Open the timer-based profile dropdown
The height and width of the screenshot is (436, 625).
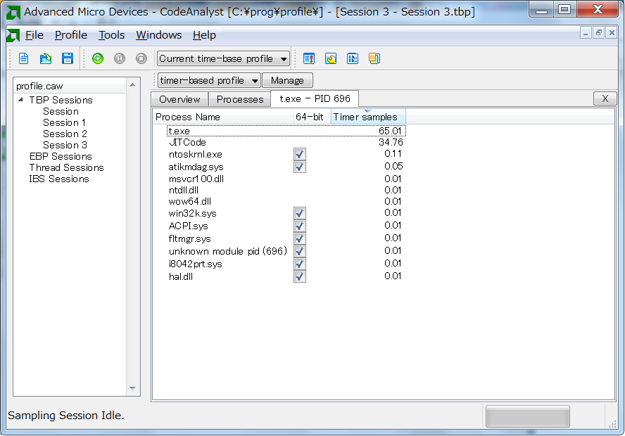tap(253, 80)
